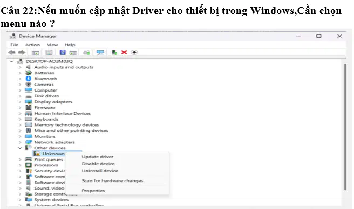Viewport: 354px width, 209px height.
Task: Collapse the DESKTOP-AO3M03Q root node
Action: pyautogui.click(x=11, y=61)
